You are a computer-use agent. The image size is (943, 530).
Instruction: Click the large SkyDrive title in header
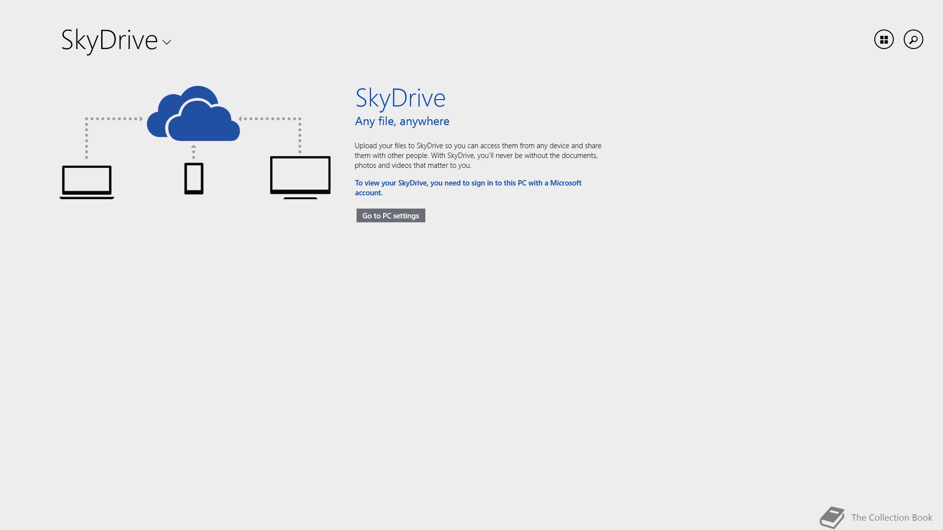(x=109, y=40)
